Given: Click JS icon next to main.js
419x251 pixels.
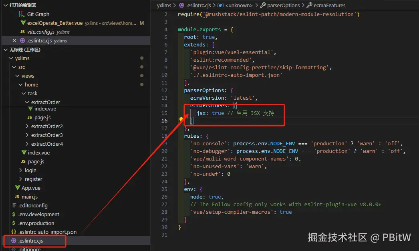Looking at the screenshot, I should coord(17,197).
